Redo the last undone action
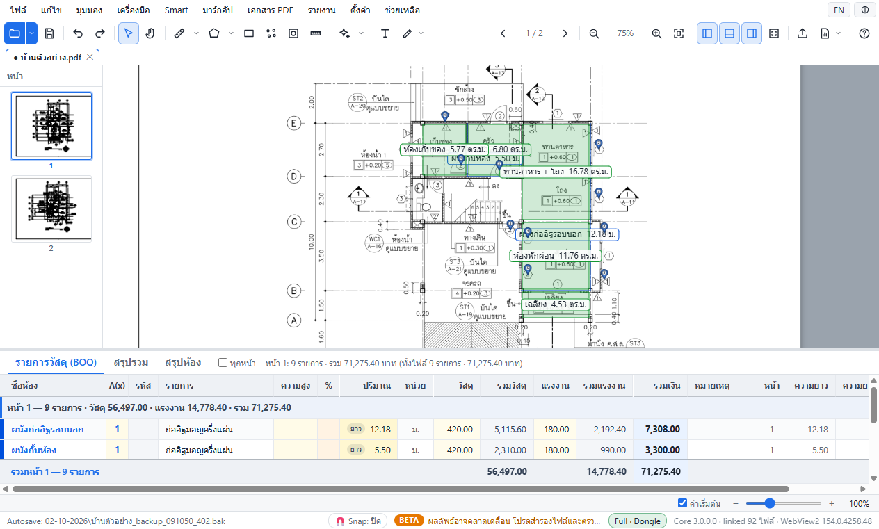The width and height of the screenshot is (879, 529). point(100,33)
